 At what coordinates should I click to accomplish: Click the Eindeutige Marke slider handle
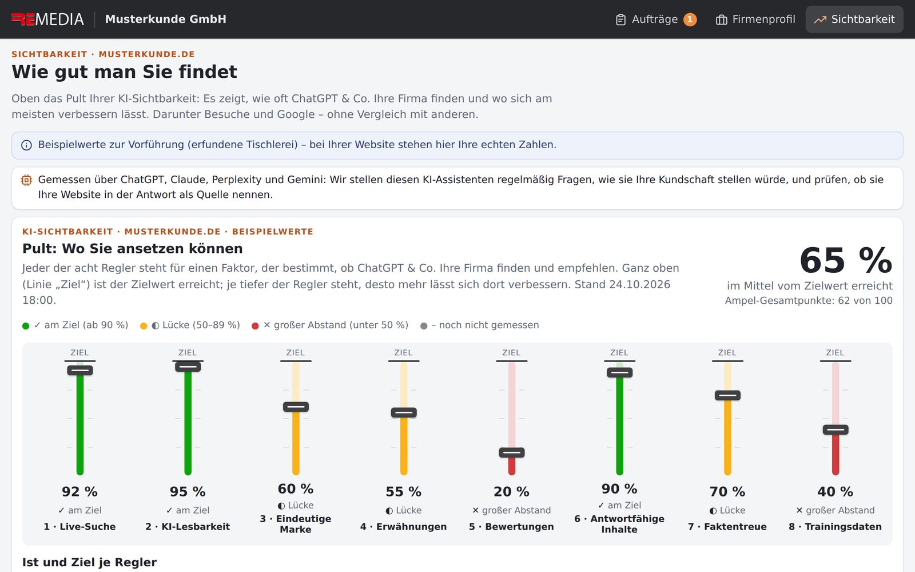click(x=296, y=407)
